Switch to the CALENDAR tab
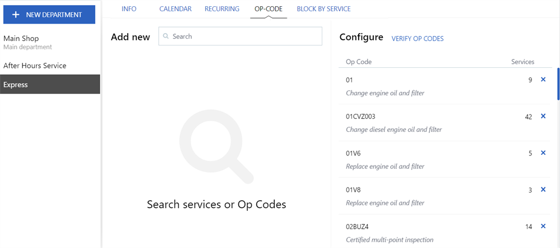The width and height of the screenshot is (560, 248). [x=175, y=9]
